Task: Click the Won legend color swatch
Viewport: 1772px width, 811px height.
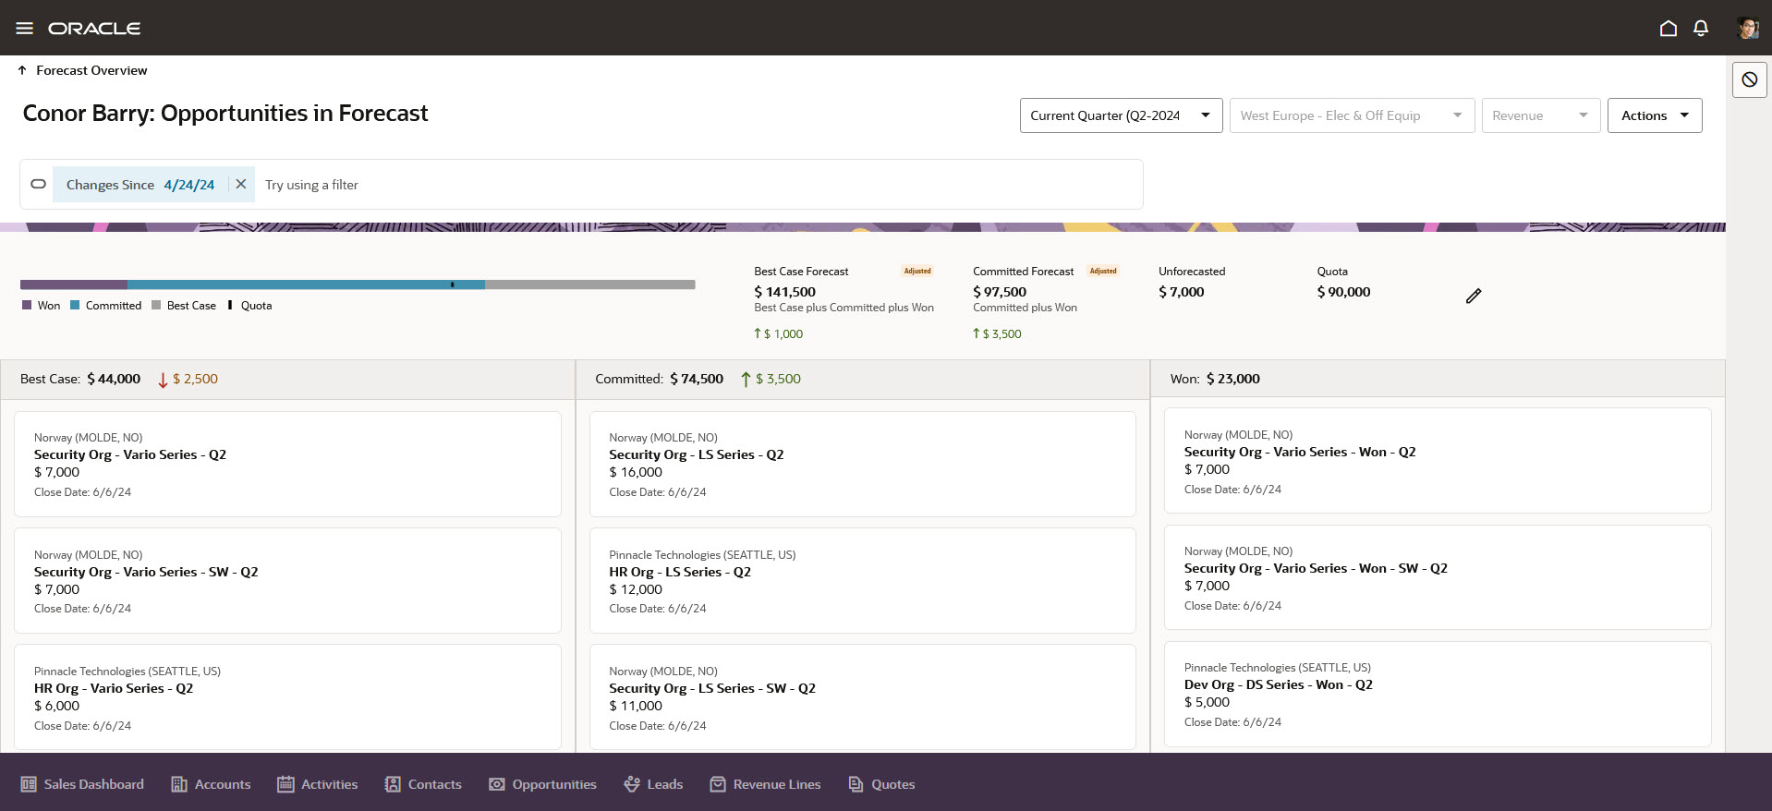Action: click(27, 305)
